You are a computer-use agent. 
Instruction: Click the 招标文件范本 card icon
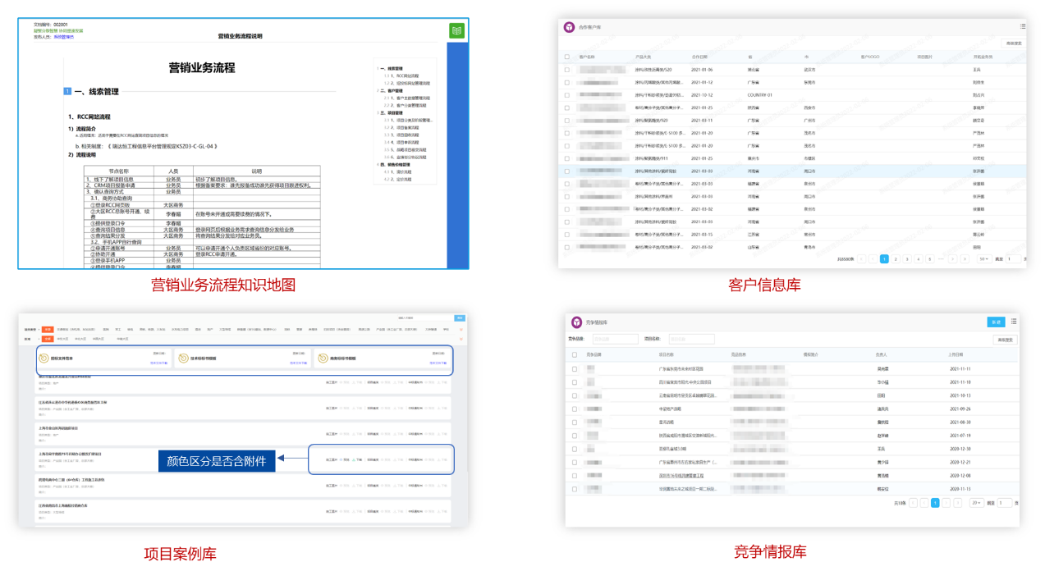point(44,359)
